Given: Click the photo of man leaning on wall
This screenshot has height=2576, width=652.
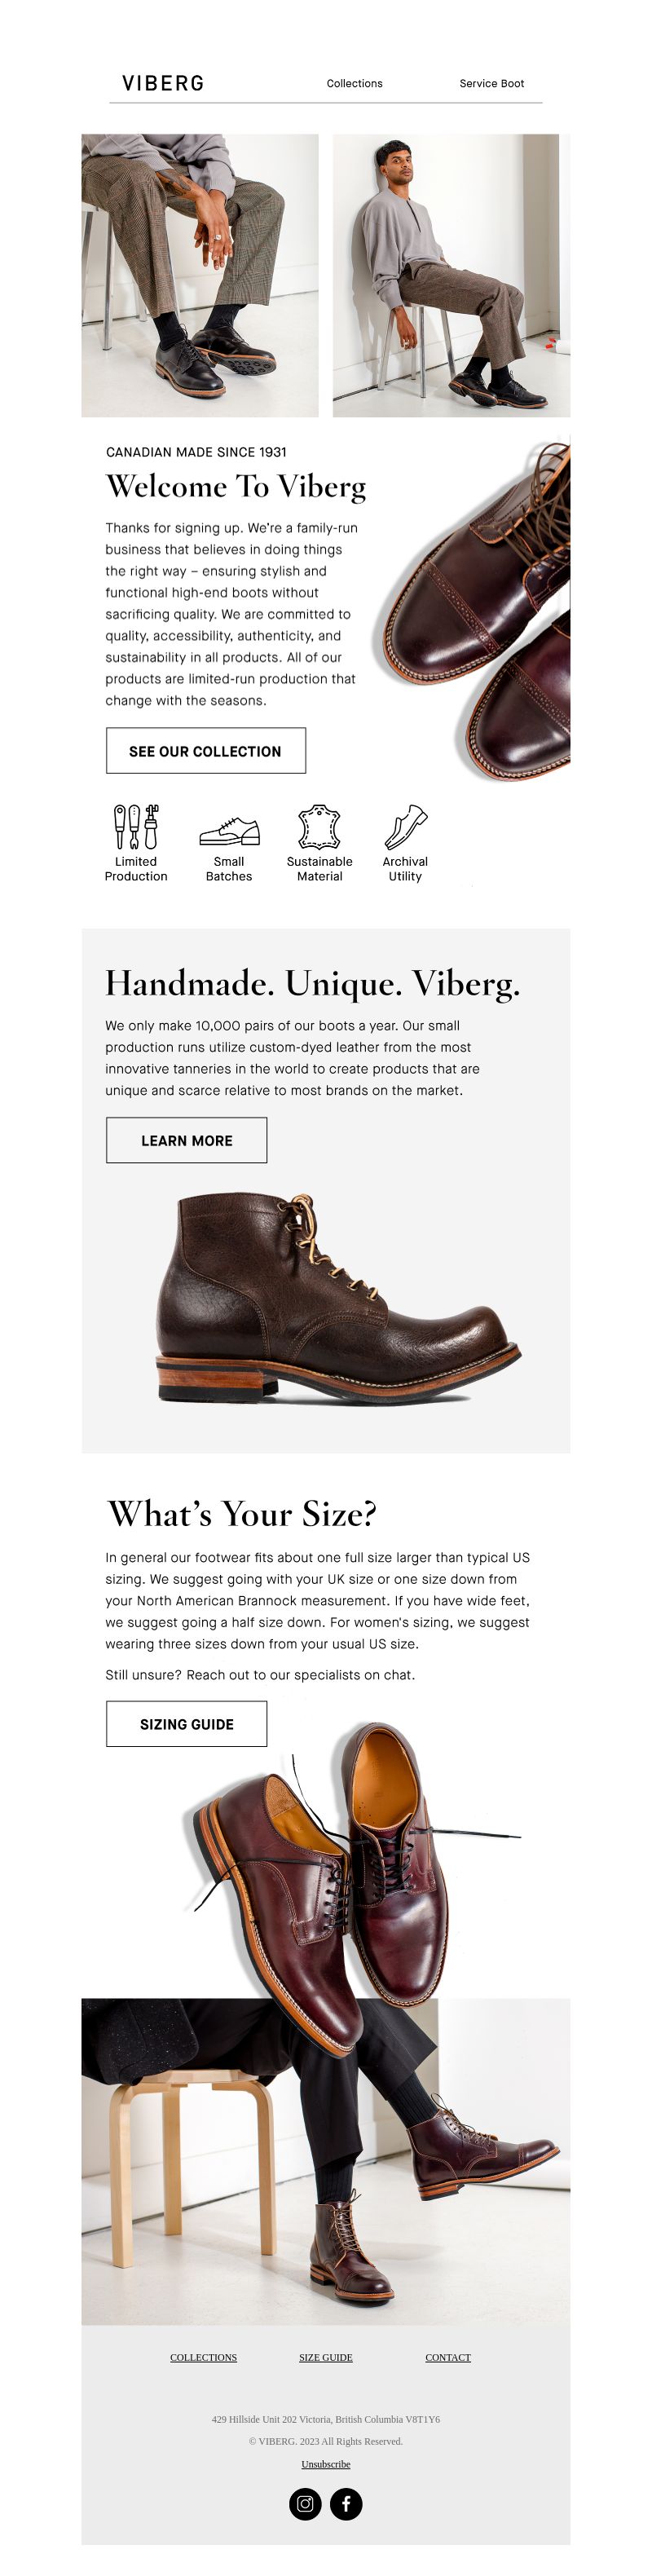Looking at the screenshot, I should point(451,275).
